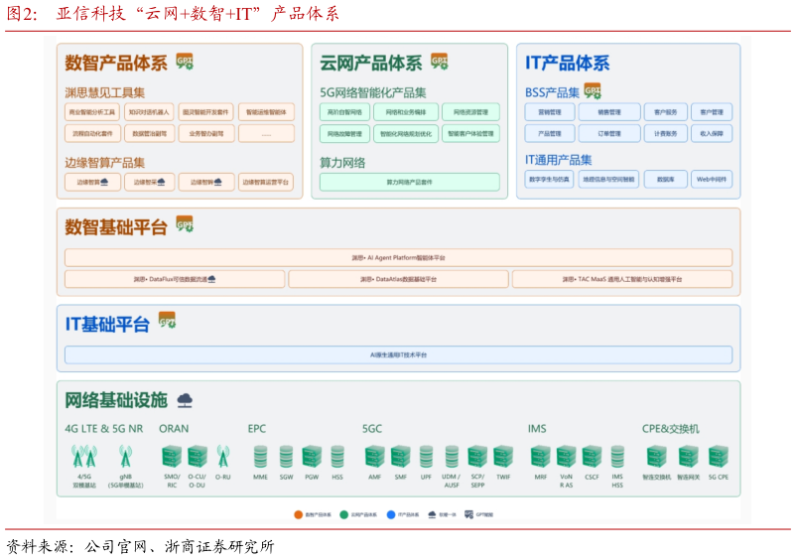Viewport: 796px width, 560px height.
Task: Click the GPT icon beside 数智基础平台
Action: [185, 223]
